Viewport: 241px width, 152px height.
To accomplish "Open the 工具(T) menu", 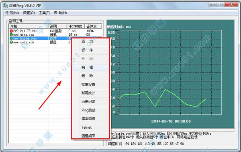I will (x=44, y=13).
